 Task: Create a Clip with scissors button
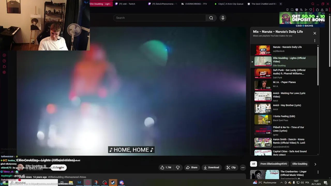231,167
